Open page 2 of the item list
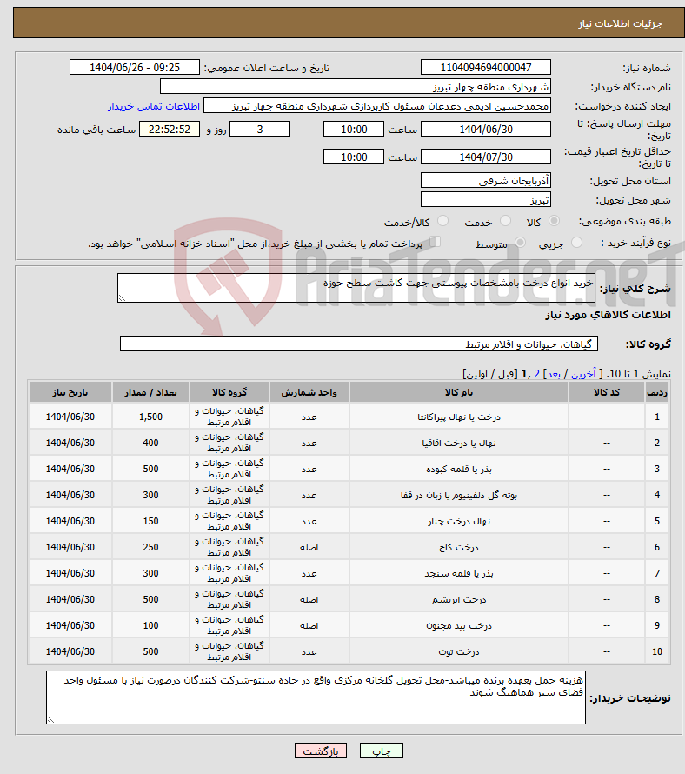 coord(537,374)
